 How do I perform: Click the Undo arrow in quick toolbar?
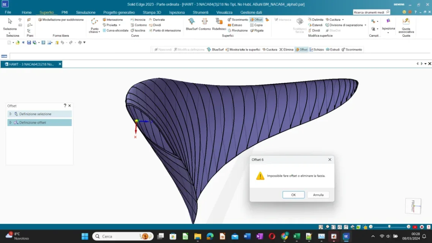(x=63, y=43)
